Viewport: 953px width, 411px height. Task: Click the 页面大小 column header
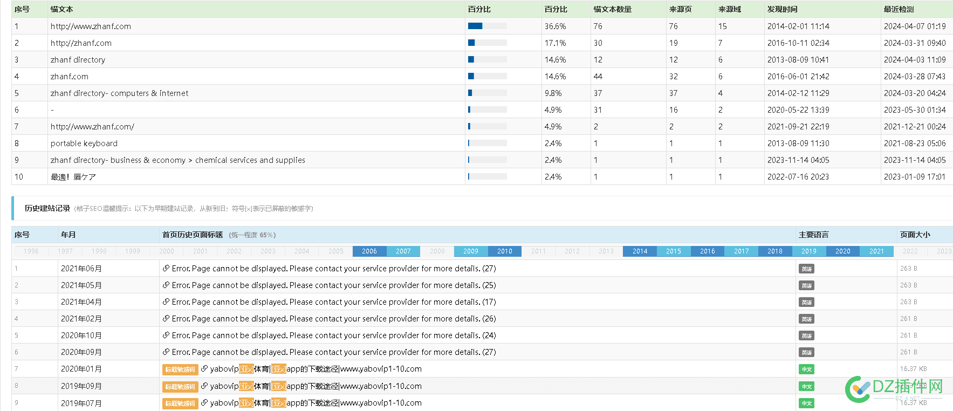click(x=915, y=235)
